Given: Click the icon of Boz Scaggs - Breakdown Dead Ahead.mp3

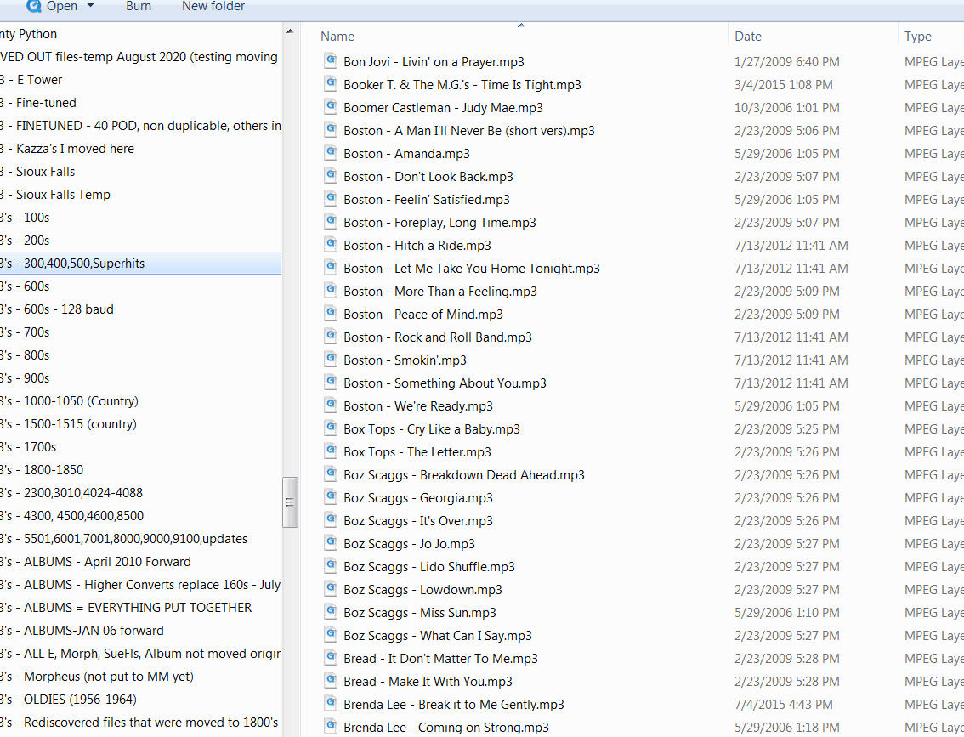Looking at the screenshot, I should 330,474.
